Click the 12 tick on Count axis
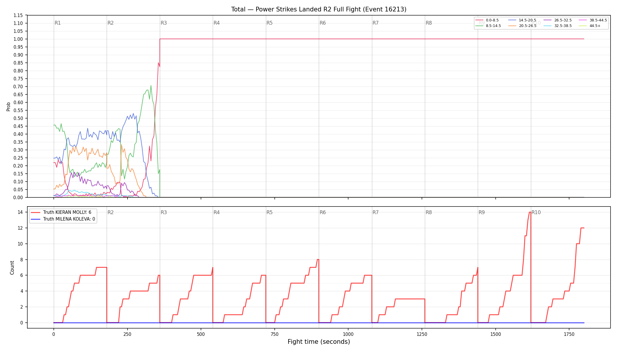The image size is (617, 352). point(20,228)
